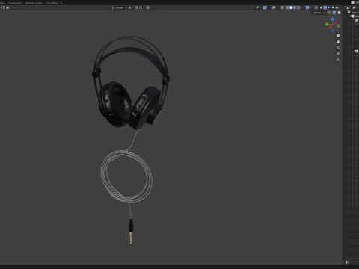Switch to the UV Editing workspace tab
Screen dimensions: 359x269
tap(52, 3)
